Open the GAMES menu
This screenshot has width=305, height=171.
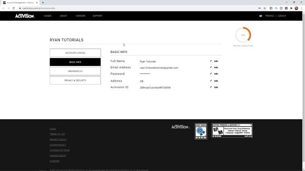(x=48, y=16)
